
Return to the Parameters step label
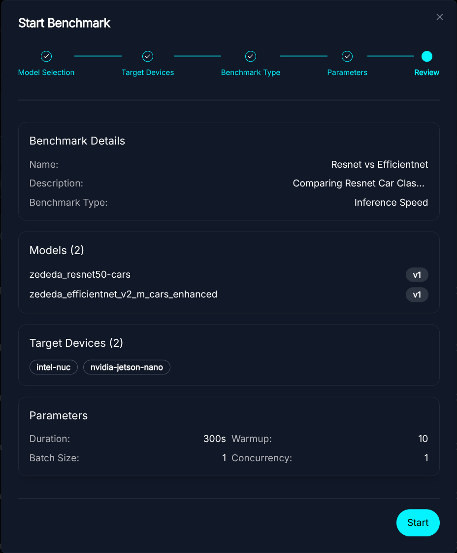click(347, 73)
